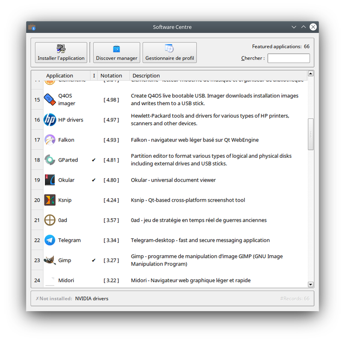345x342 pixels.
Task: Click the rating [ 4.81 ]
Action: click(x=111, y=160)
